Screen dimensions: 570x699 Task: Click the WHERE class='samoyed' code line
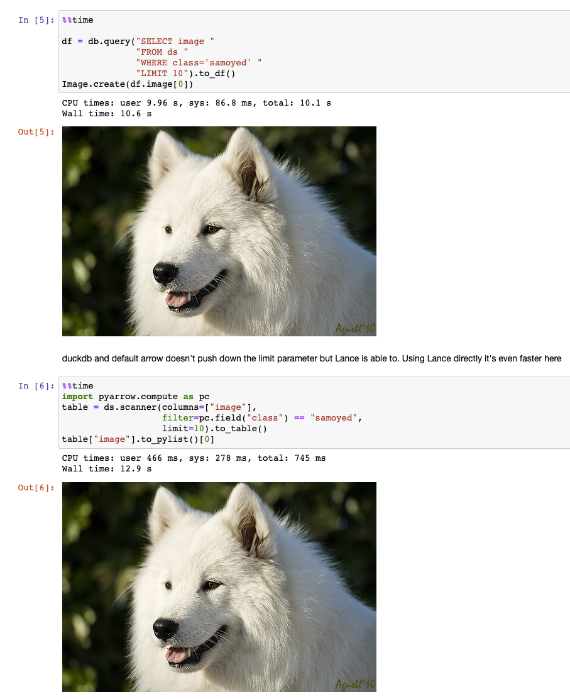[x=199, y=63]
